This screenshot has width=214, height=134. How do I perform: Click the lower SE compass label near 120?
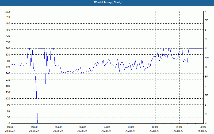point(206,95)
